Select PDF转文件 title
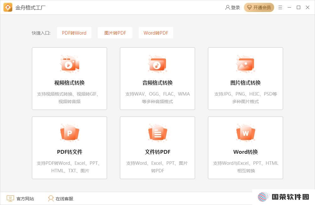The width and height of the screenshot is (315, 205). [69, 152]
